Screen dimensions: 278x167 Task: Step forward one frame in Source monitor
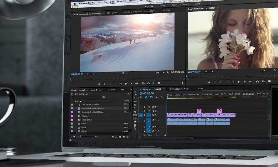[x=131, y=83]
